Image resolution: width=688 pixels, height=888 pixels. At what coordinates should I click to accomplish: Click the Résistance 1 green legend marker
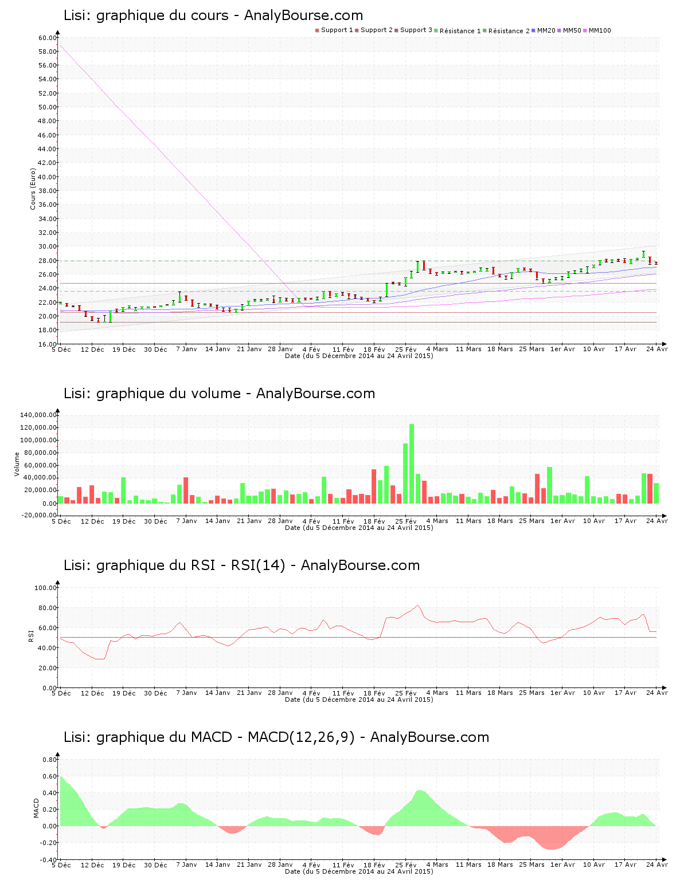(x=436, y=30)
